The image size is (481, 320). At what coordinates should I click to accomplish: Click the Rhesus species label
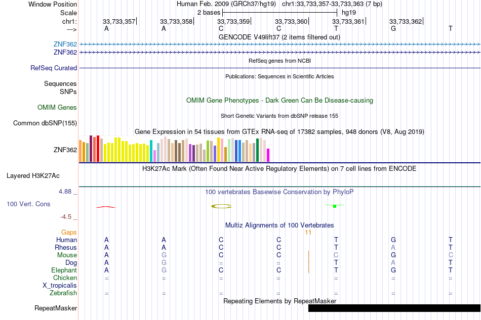pos(66,247)
